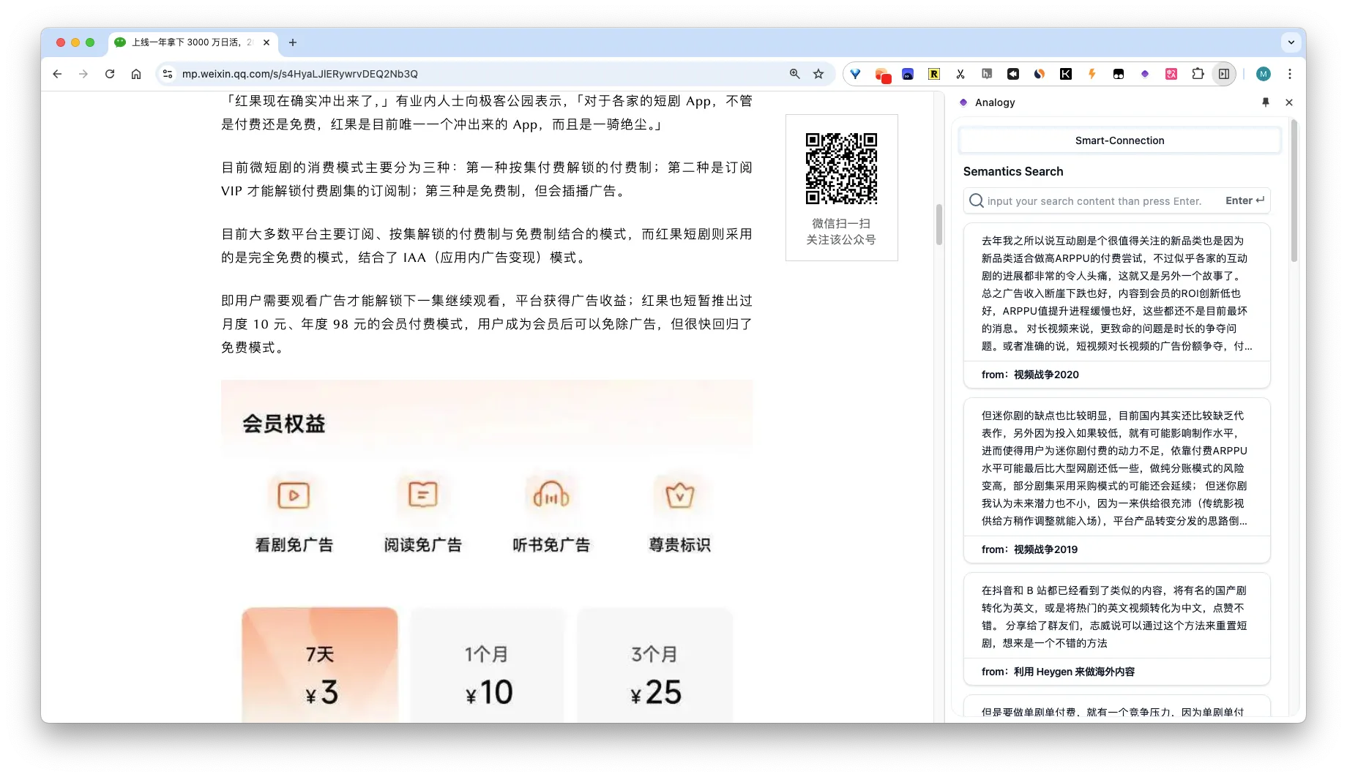Click the scissors extension icon
This screenshot has width=1347, height=777.
tap(960, 74)
